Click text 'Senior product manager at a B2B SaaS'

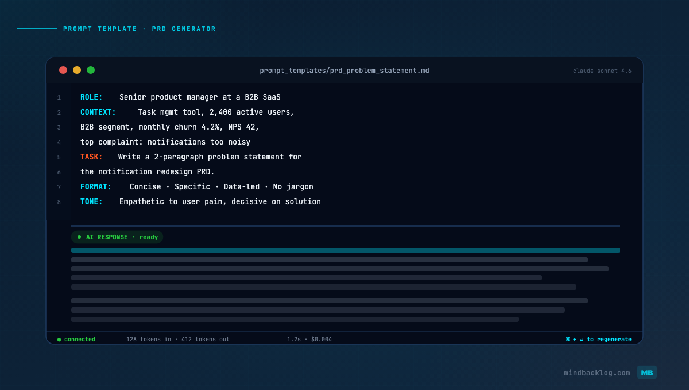[x=200, y=97]
